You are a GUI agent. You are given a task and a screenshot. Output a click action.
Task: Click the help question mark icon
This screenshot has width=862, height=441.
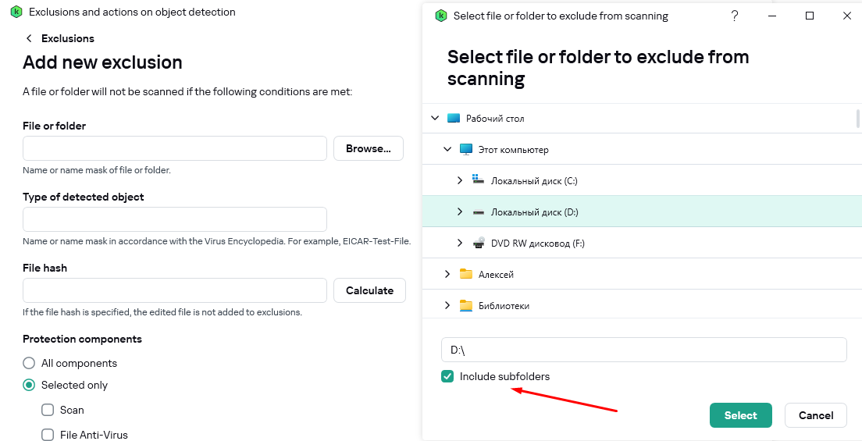tap(735, 16)
